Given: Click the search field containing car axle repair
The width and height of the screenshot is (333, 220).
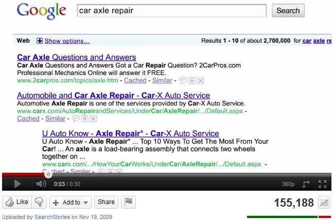Looking at the screenshot, I should (x=171, y=10).
